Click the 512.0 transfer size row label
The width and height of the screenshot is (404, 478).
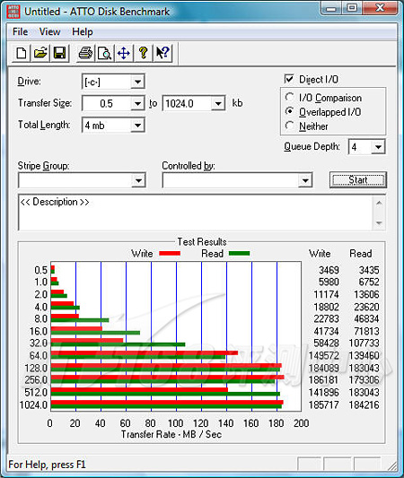pos(36,392)
